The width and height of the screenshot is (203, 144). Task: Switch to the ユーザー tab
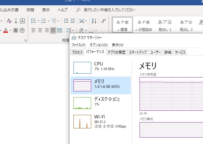(155, 52)
